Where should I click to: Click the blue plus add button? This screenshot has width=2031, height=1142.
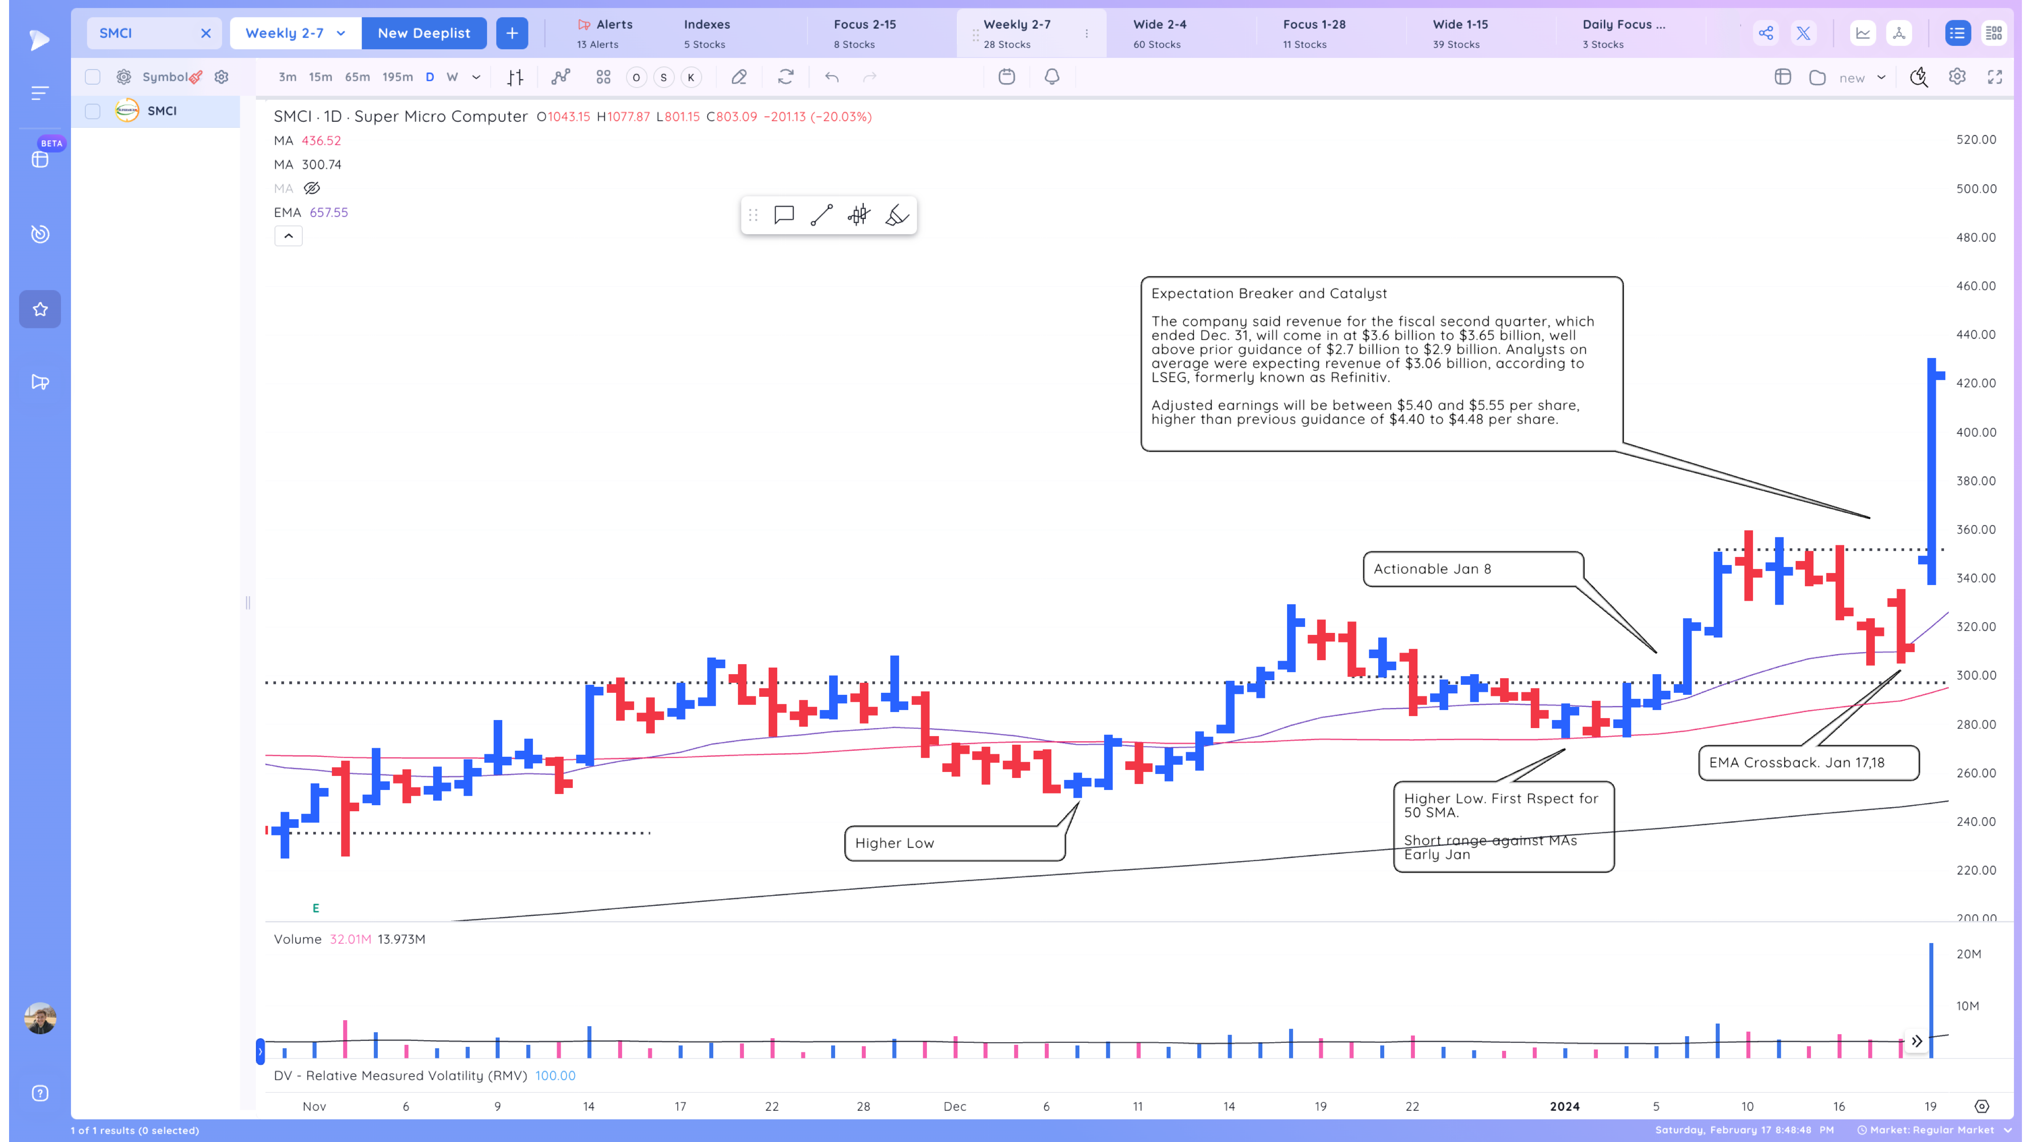click(x=512, y=33)
